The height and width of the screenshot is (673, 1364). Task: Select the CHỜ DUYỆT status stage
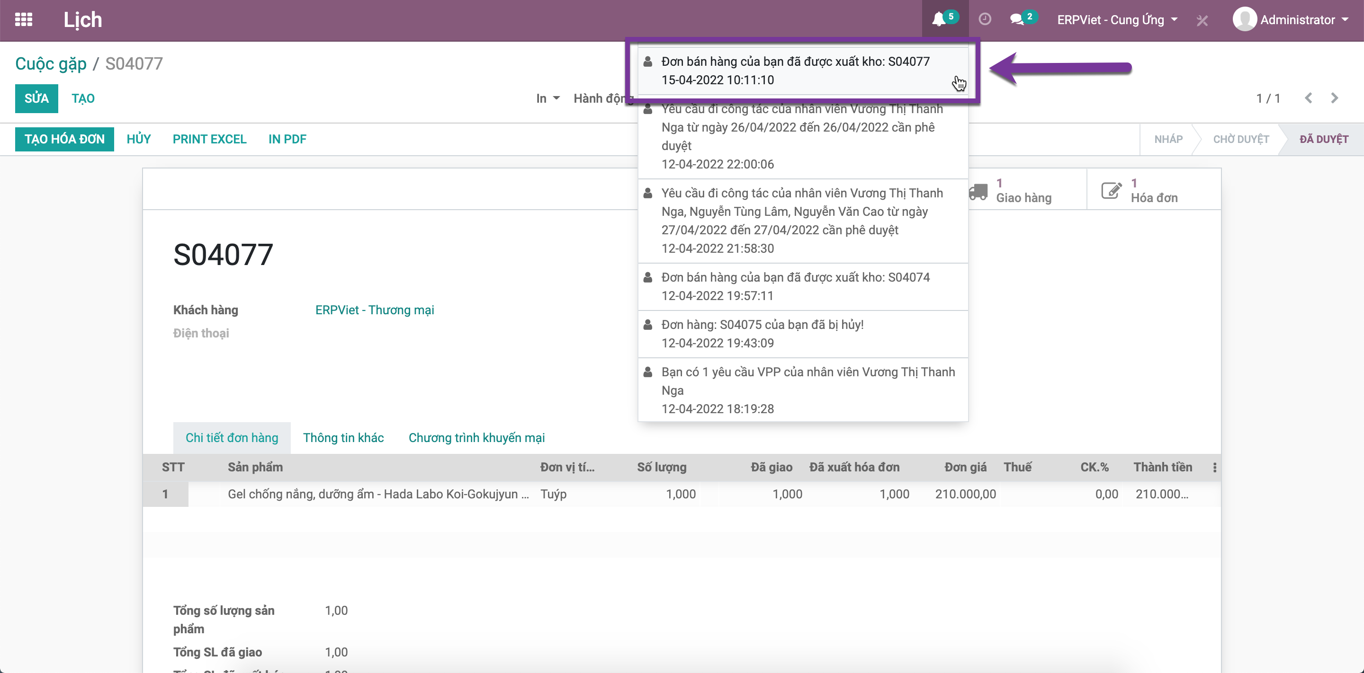tap(1241, 139)
